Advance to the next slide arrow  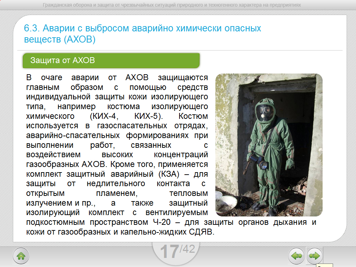pos(315,256)
